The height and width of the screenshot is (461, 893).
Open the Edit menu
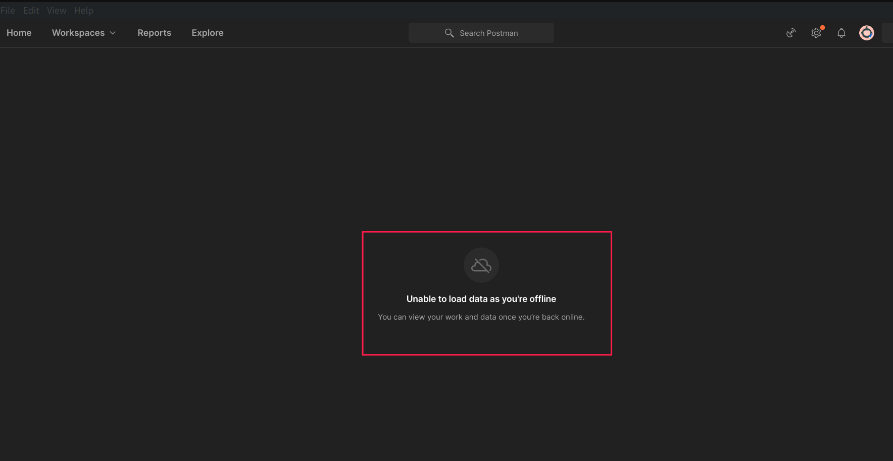click(31, 11)
